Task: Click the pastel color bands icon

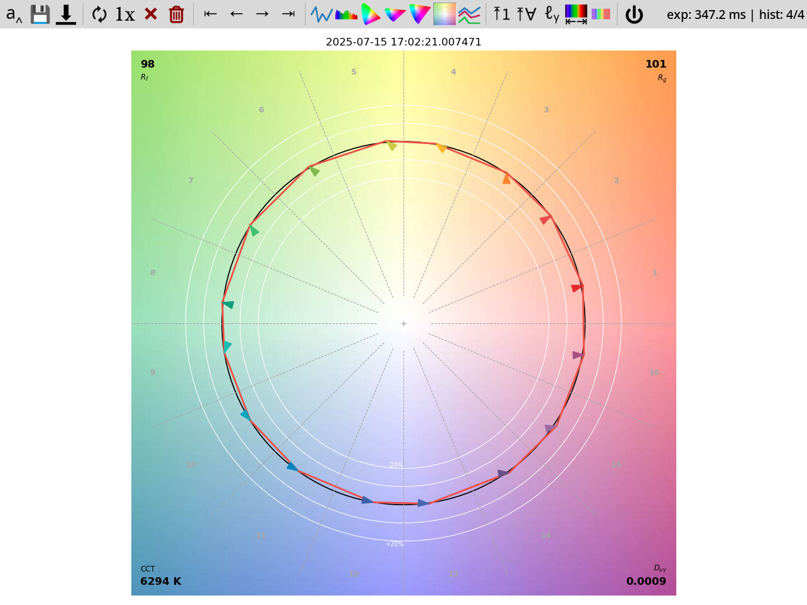Action: 601,14
